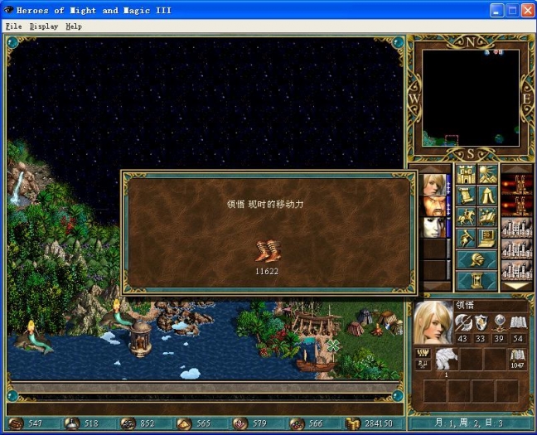This screenshot has width=537, height=435.
Task: Click the mercury flask icon beside 518
Action: coord(72,423)
